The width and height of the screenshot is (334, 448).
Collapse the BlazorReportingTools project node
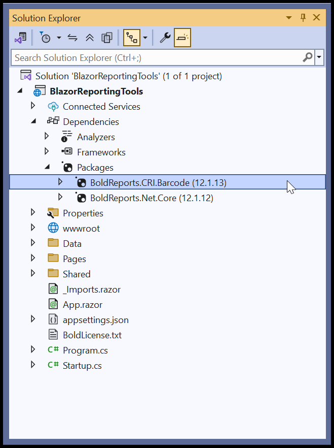(19, 91)
